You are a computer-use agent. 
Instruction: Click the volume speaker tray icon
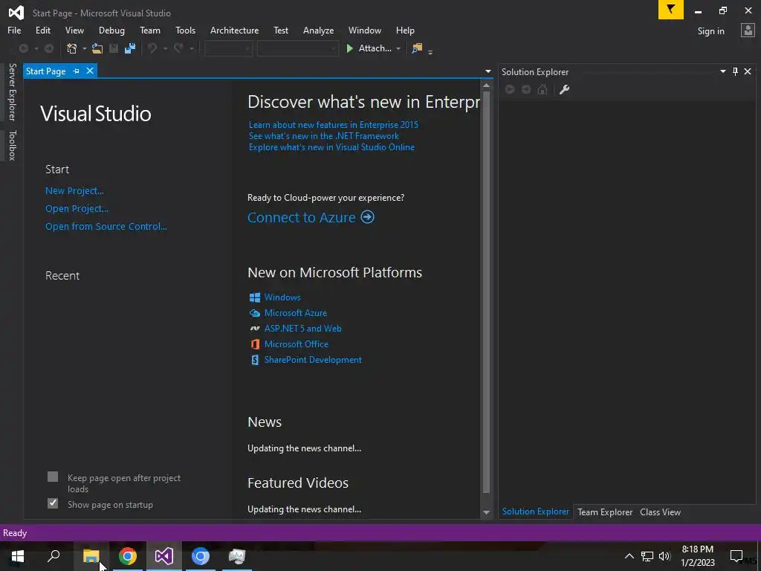pyautogui.click(x=664, y=556)
